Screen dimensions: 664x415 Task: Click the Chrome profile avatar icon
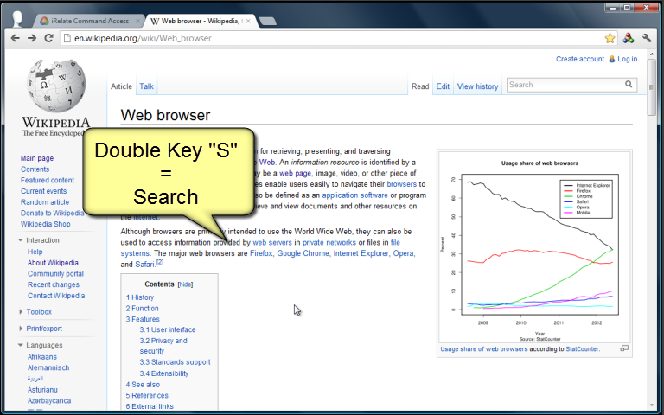point(17,19)
